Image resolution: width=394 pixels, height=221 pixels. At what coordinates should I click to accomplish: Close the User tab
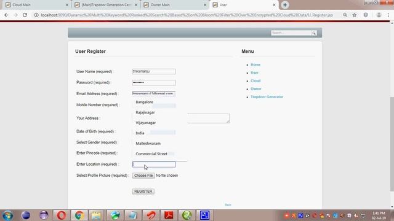(x=274, y=5)
